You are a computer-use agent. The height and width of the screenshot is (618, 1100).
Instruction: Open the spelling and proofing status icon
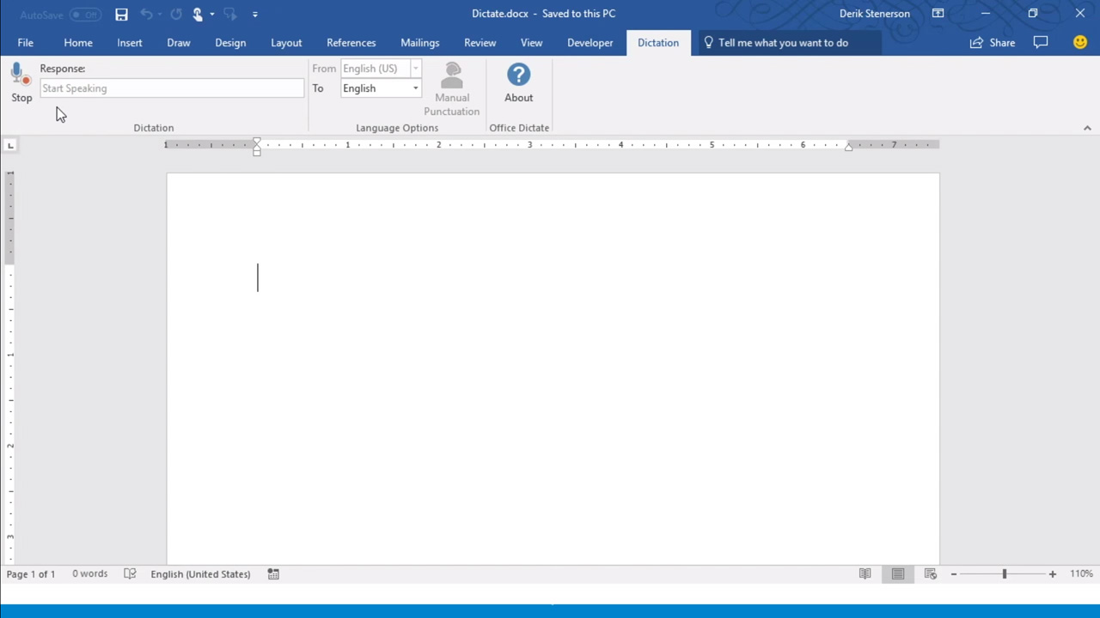(130, 573)
